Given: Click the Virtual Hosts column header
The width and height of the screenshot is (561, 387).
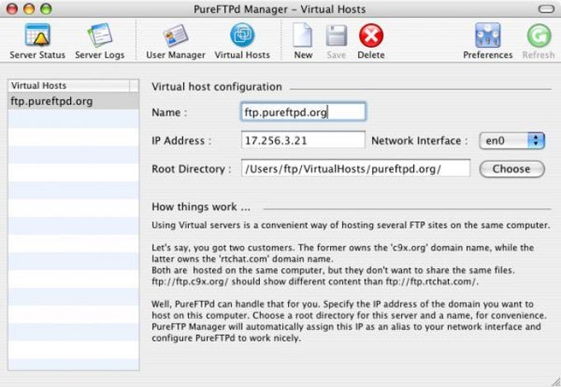Looking at the screenshot, I should [68, 86].
